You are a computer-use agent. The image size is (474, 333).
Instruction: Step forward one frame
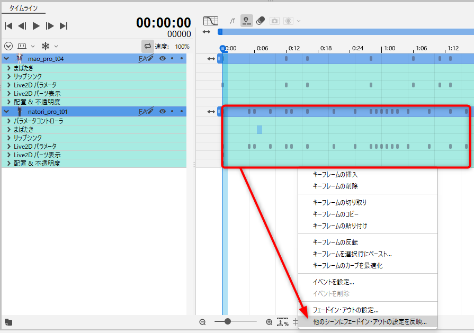tap(50, 25)
